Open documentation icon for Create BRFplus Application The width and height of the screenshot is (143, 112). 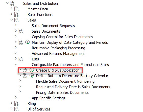click(x=25, y=70)
